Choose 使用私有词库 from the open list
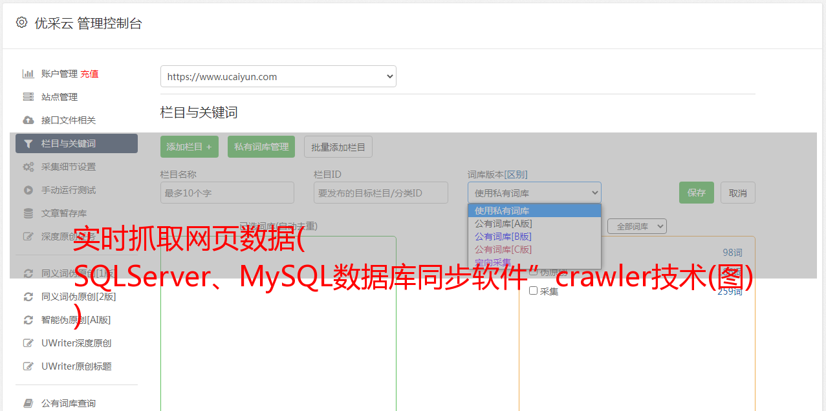This screenshot has height=411, width=826. click(x=534, y=211)
